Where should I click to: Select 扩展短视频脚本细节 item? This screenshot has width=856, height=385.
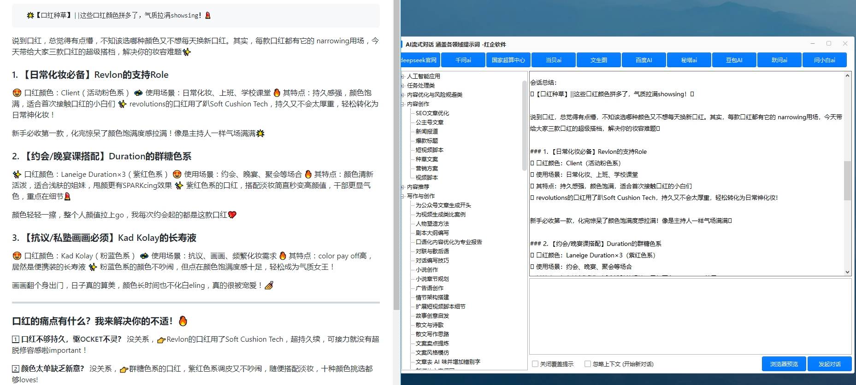click(x=441, y=307)
